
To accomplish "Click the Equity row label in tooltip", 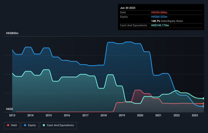I will 124,17.
